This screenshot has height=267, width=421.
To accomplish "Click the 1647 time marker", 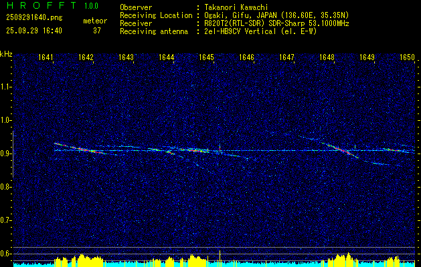I will 286,57.
